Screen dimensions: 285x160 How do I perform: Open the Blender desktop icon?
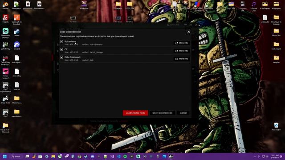coord(5,5)
